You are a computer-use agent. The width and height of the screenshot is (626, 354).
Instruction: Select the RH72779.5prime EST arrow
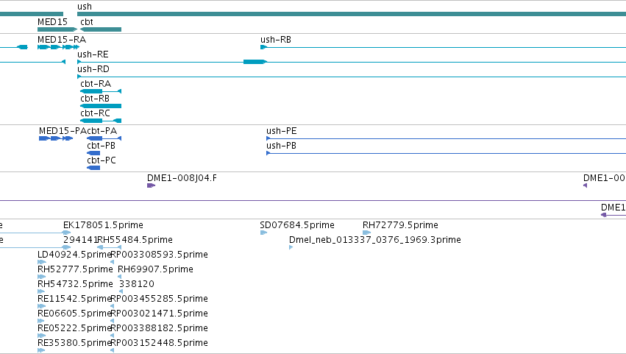pos(366,233)
